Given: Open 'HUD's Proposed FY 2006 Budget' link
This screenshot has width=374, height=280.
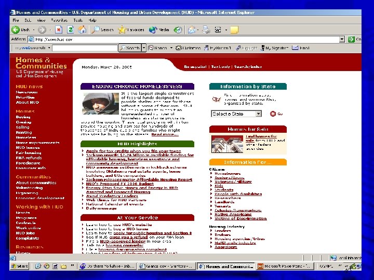Looking at the screenshot, I should click(x=120, y=184).
